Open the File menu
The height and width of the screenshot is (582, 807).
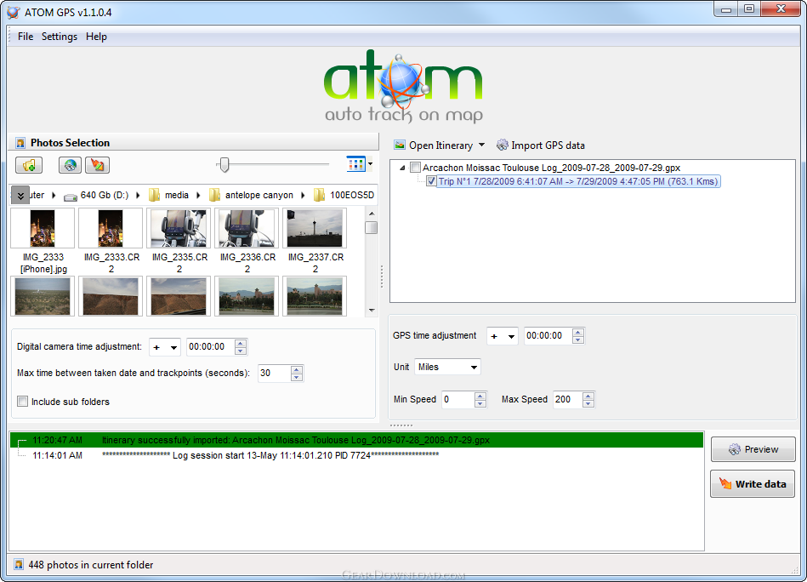[26, 37]
